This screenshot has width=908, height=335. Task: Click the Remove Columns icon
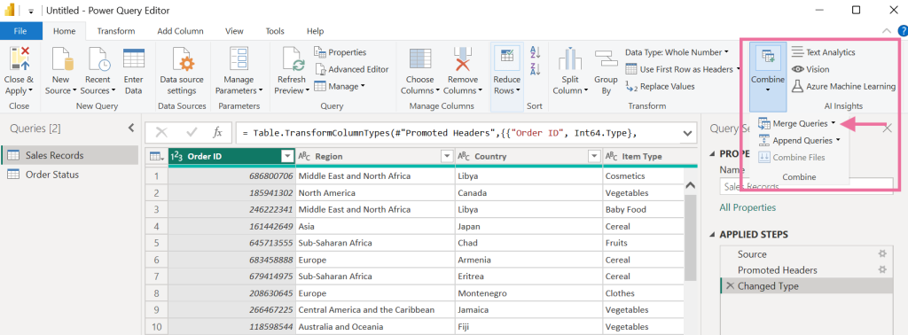point(463,59)
